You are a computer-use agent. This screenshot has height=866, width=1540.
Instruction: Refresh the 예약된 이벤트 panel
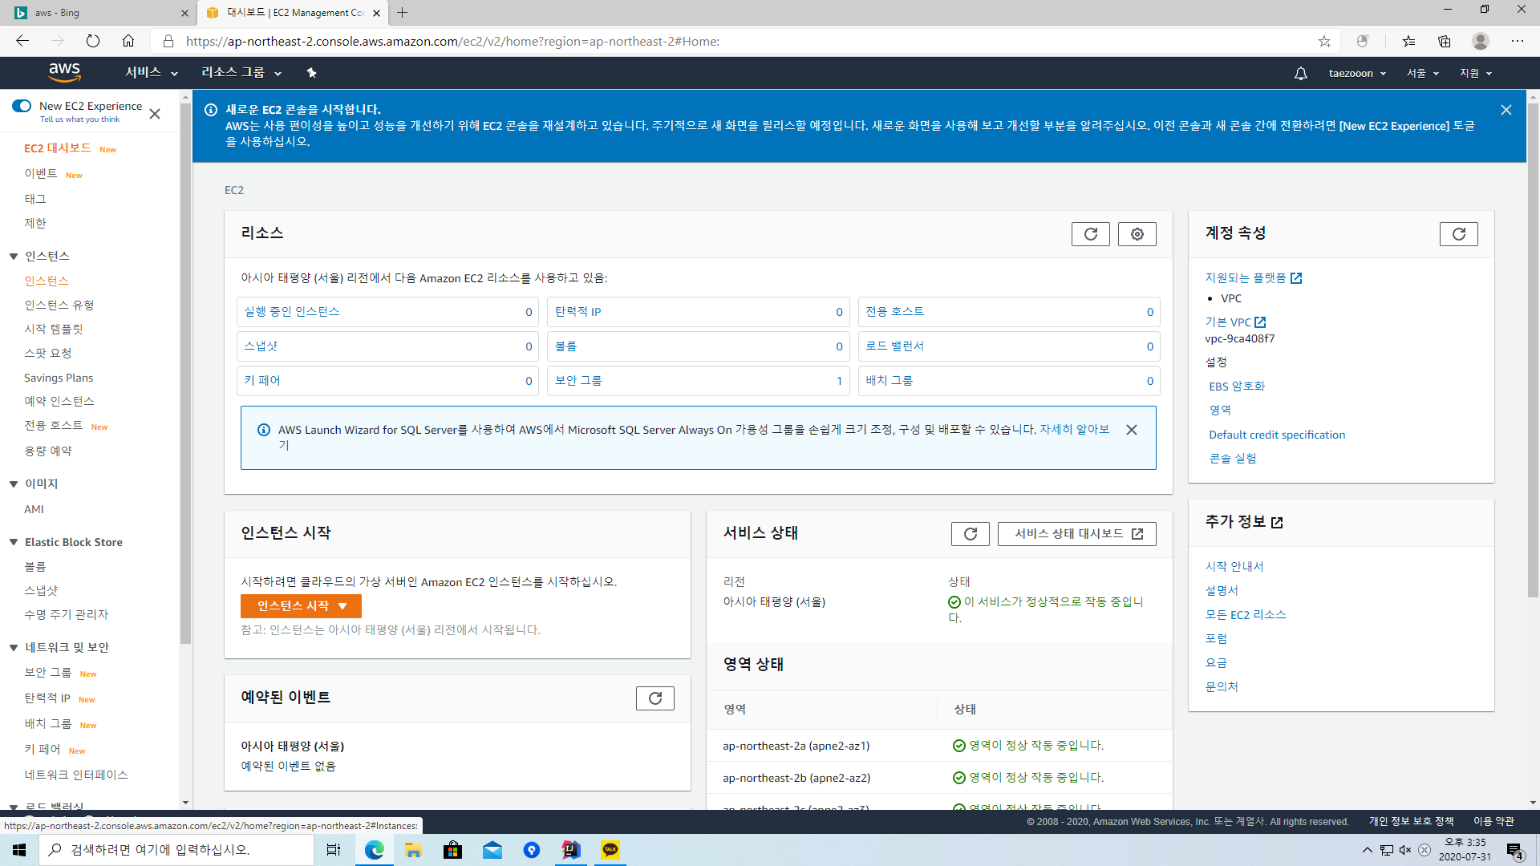[654, 698]
